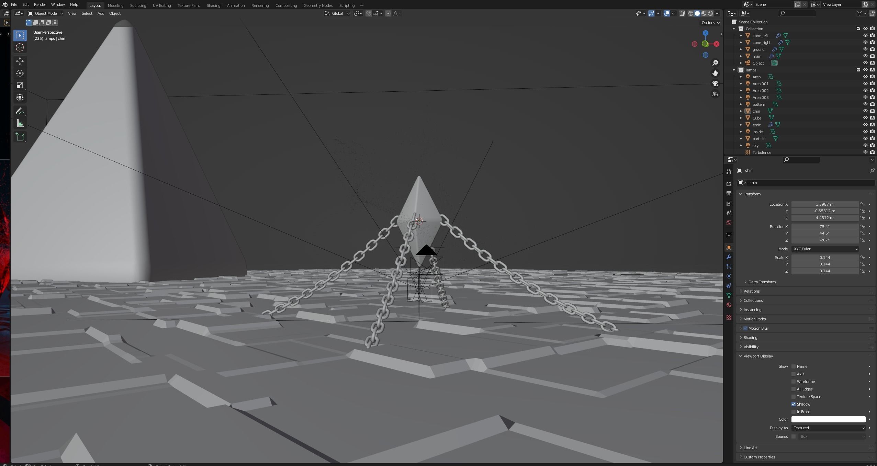The image size is (877, 466).
Task: Activate the Measure tool
Action: point(20,124)
